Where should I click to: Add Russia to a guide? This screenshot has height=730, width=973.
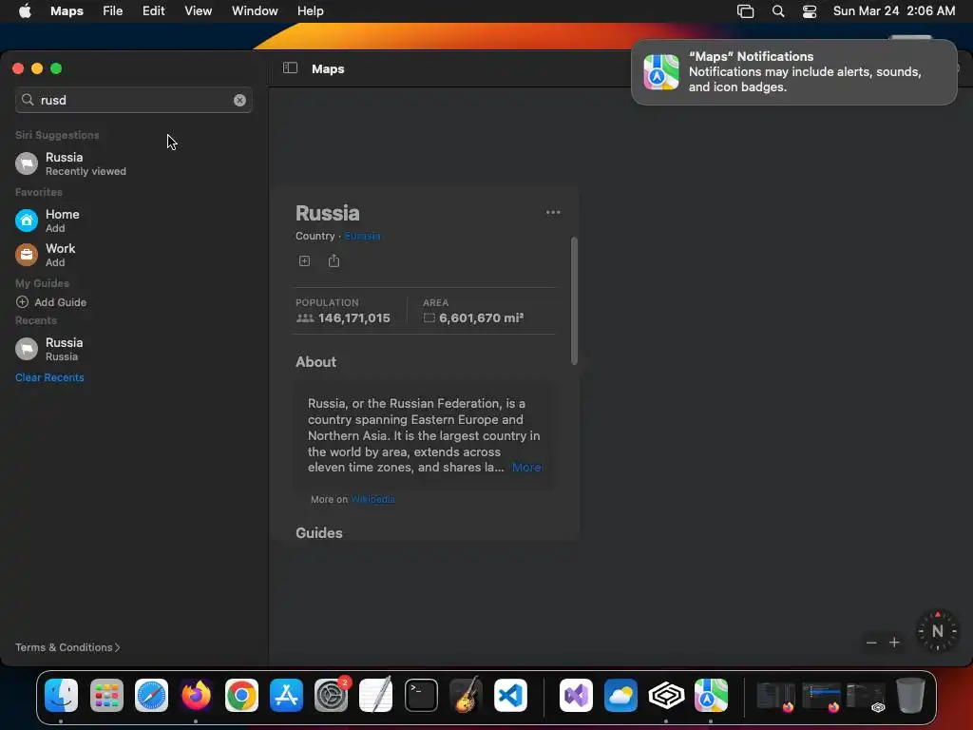pyautogui.click(x=304, y=260)
